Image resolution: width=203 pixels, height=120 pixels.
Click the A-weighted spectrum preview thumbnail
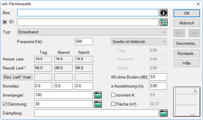tap(187, 102)
